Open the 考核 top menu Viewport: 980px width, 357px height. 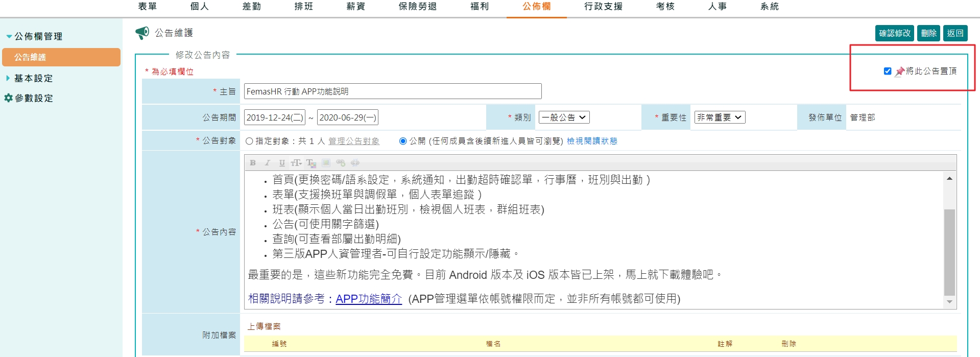(665, 7)
